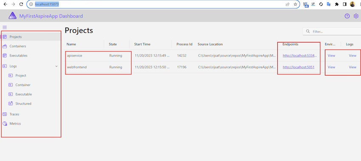Click process id 14232

[x=182, y=56]
